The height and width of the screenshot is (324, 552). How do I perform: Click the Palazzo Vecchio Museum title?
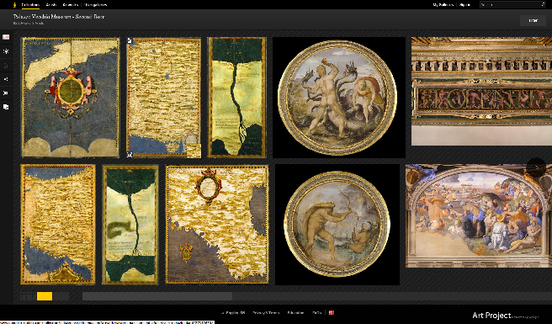(59, 17)
